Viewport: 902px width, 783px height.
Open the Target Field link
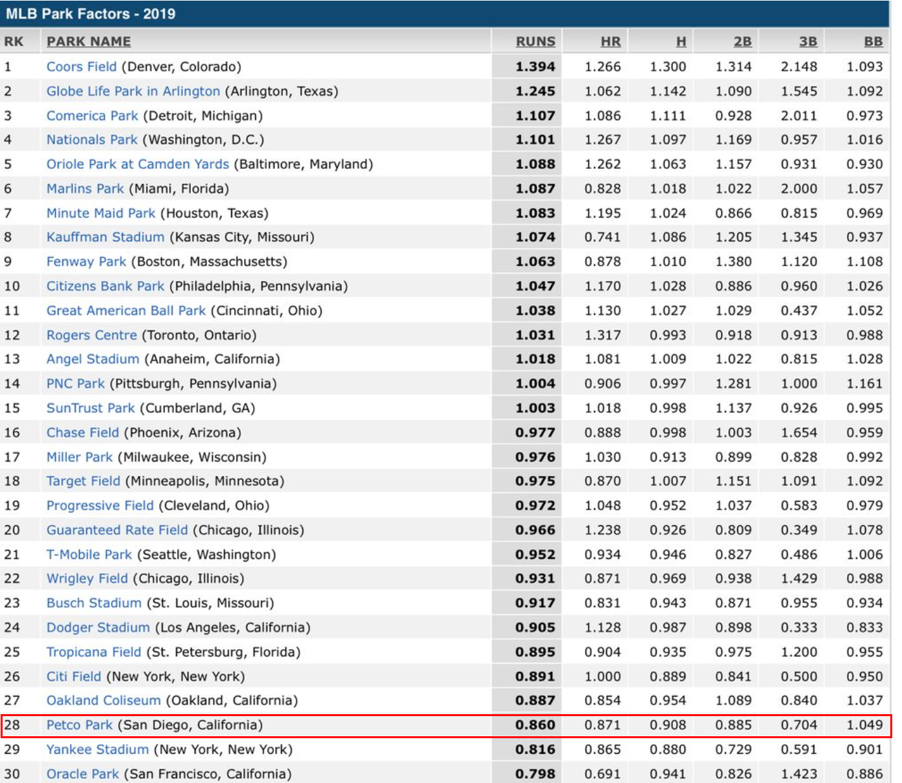(83, 481)
